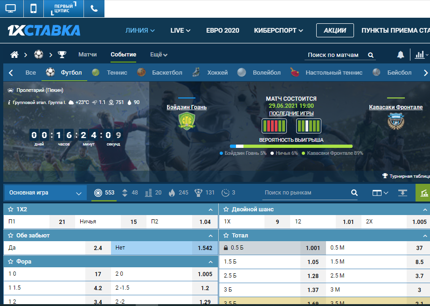This screenshot has height=306, width=430.
Task: Click the trophy breadcrumb icon
Action: click(x=62, y=55)
